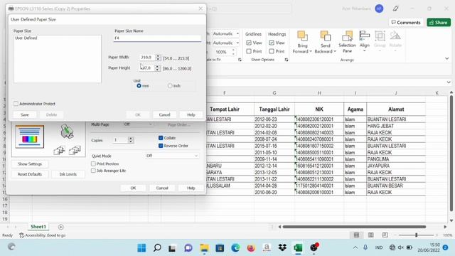The image size is (455, 256).
Task: Click the Share button in Excel
Action: 439,22
